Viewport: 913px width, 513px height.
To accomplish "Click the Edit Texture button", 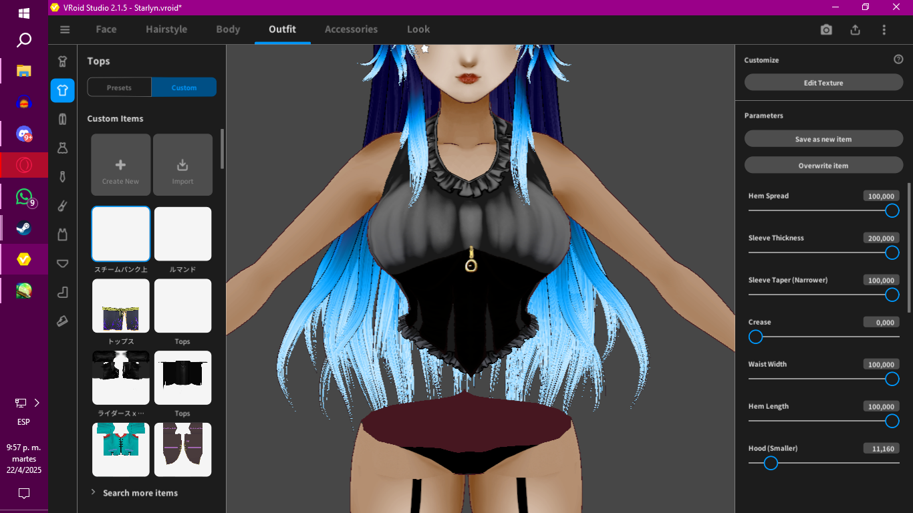I will pyautogui.click(x=823, y=83).
